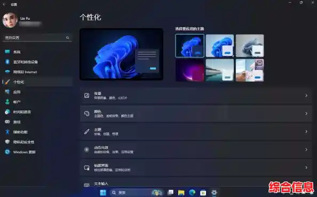Screen dimensions: 317x197
Task: Select the flower collage theme thumbnail
Action: (250, 70)
